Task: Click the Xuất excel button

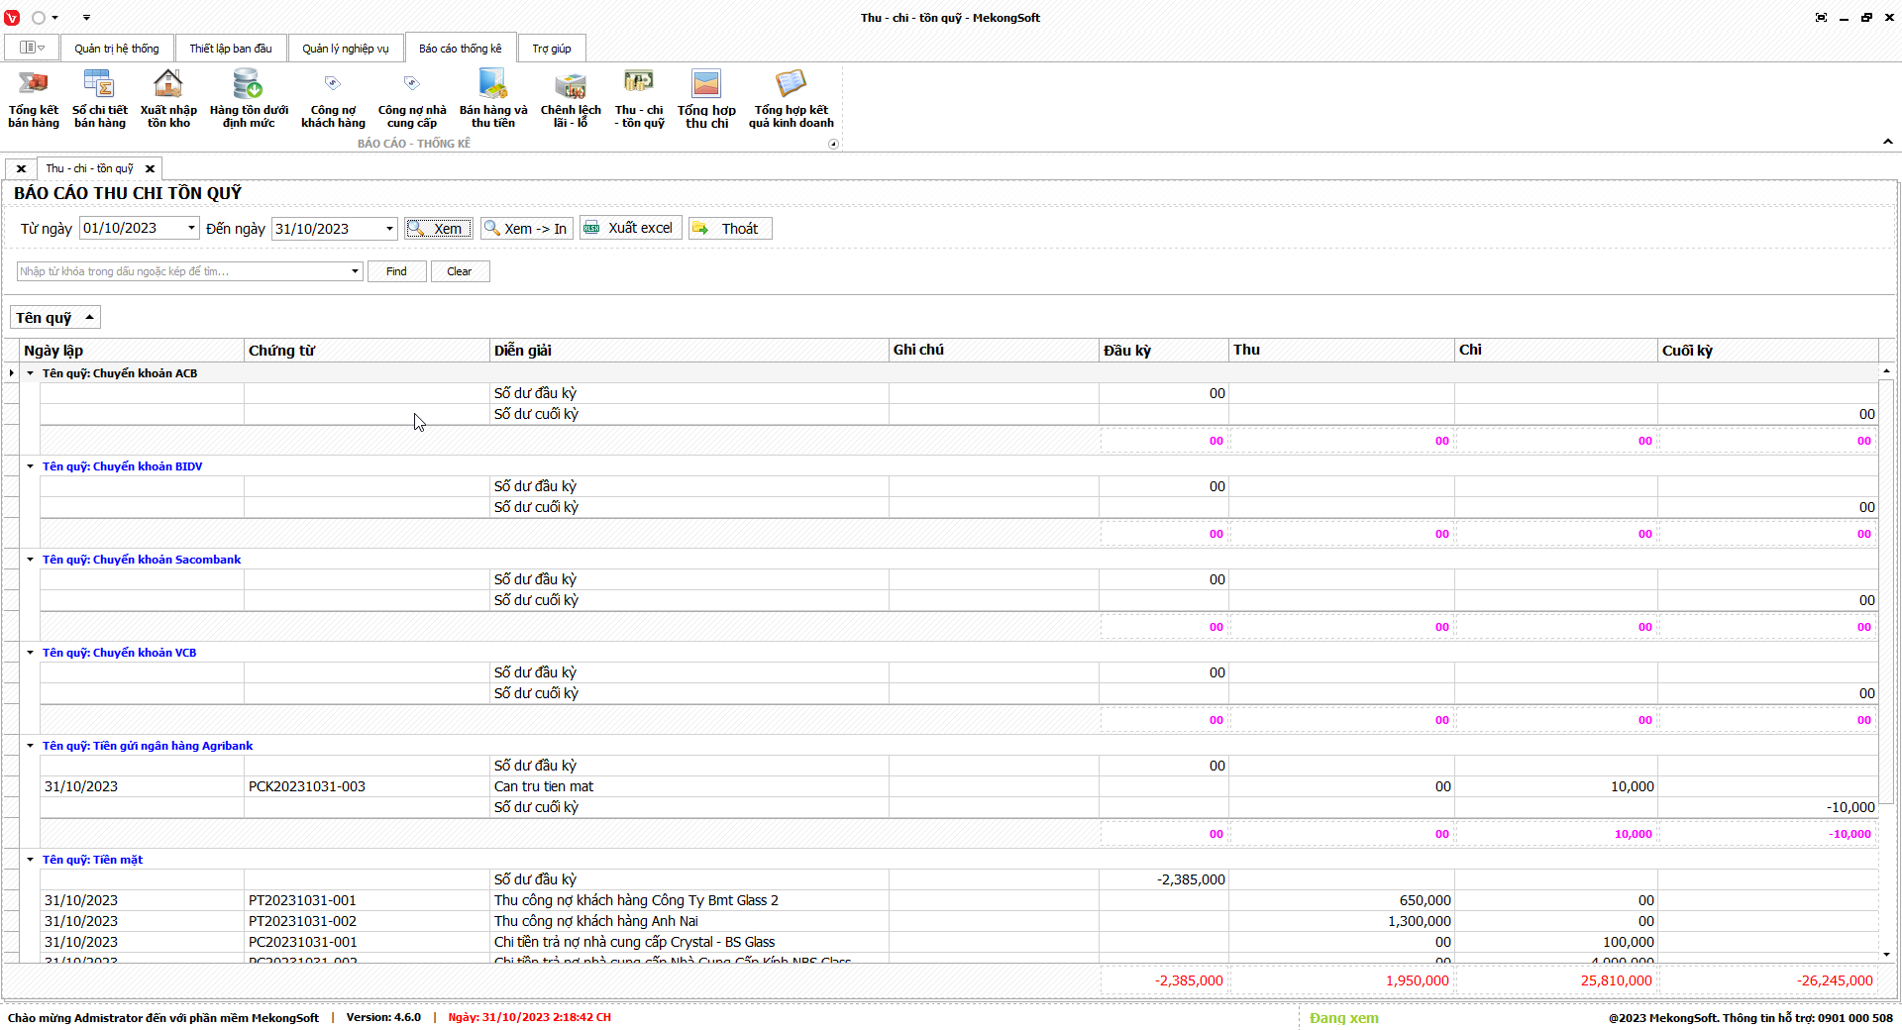Action: (630, 229)
